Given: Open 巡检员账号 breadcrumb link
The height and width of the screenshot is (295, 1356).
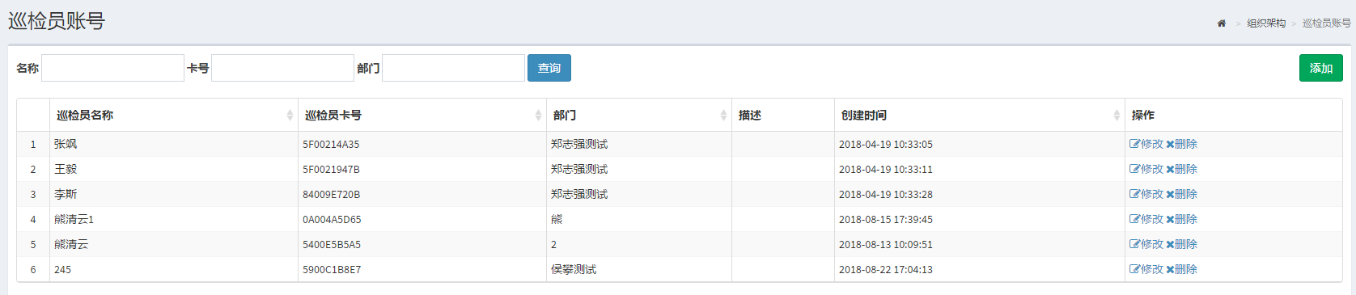Looking at the screenshot, I should 1327,23.
